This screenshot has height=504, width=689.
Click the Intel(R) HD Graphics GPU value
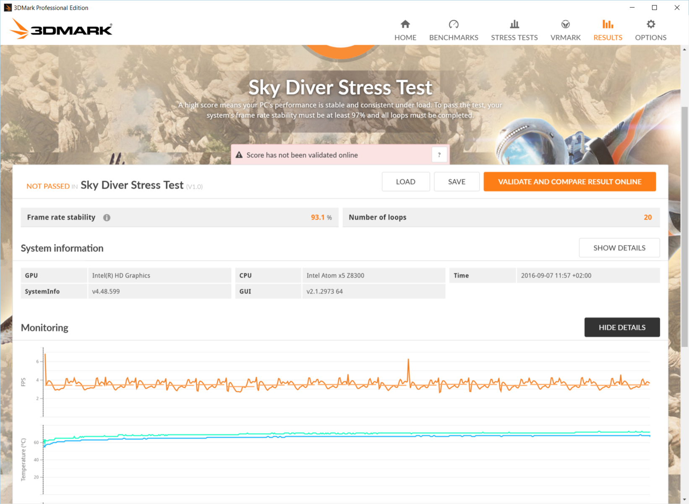click(x=121, y=276)
